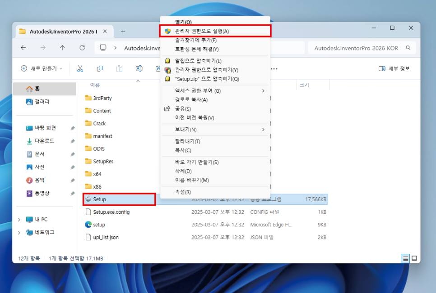
Task: Expand 액세스 권한 부여 submenu arrow
Action: 263,90
